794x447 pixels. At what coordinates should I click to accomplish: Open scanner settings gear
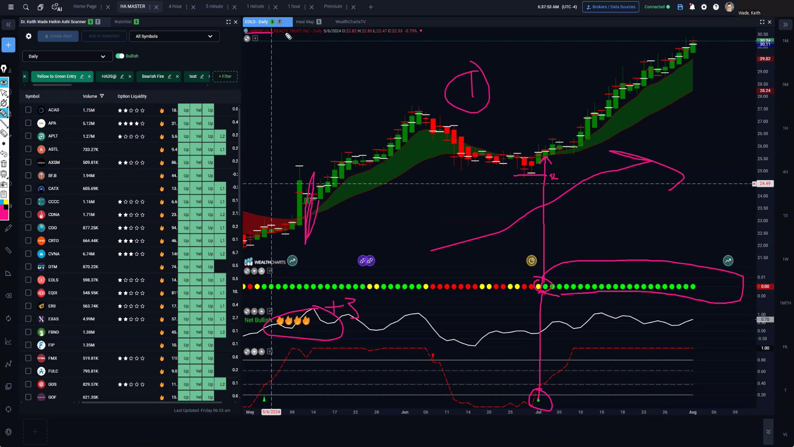click(29, 36)
